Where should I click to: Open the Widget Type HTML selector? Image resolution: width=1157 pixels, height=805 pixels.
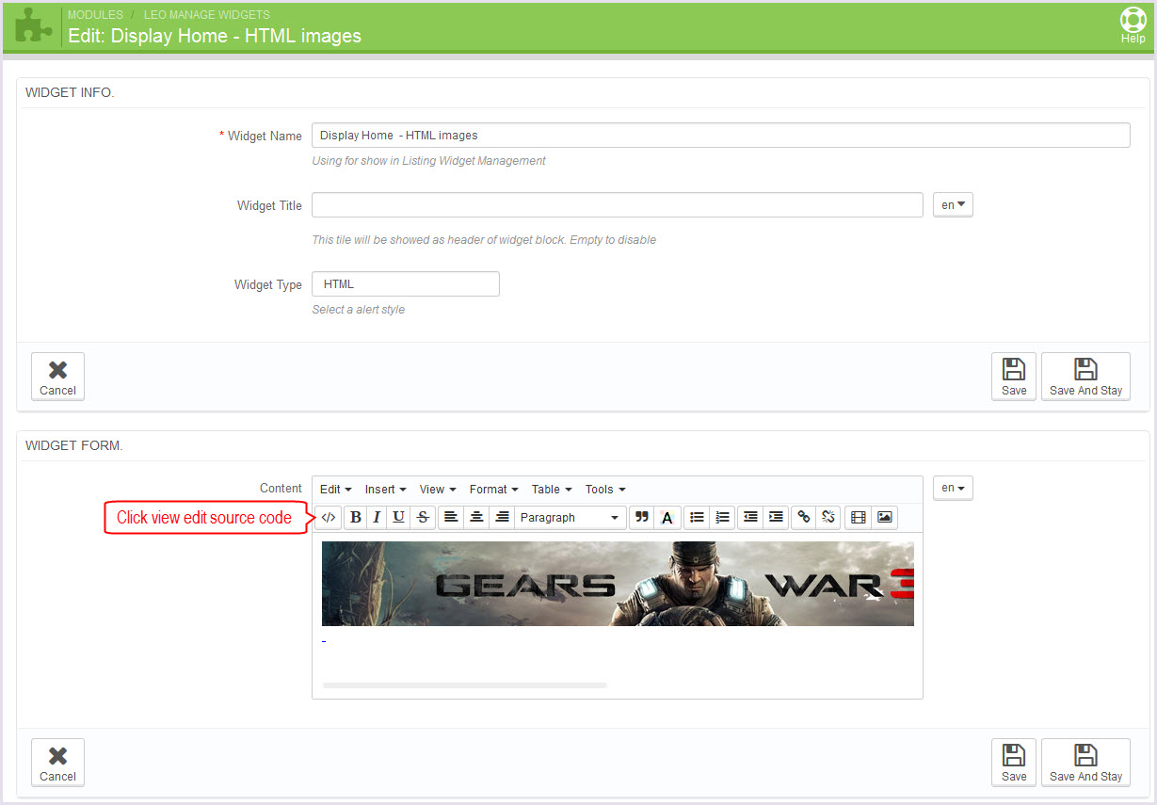tap(406, 284)
